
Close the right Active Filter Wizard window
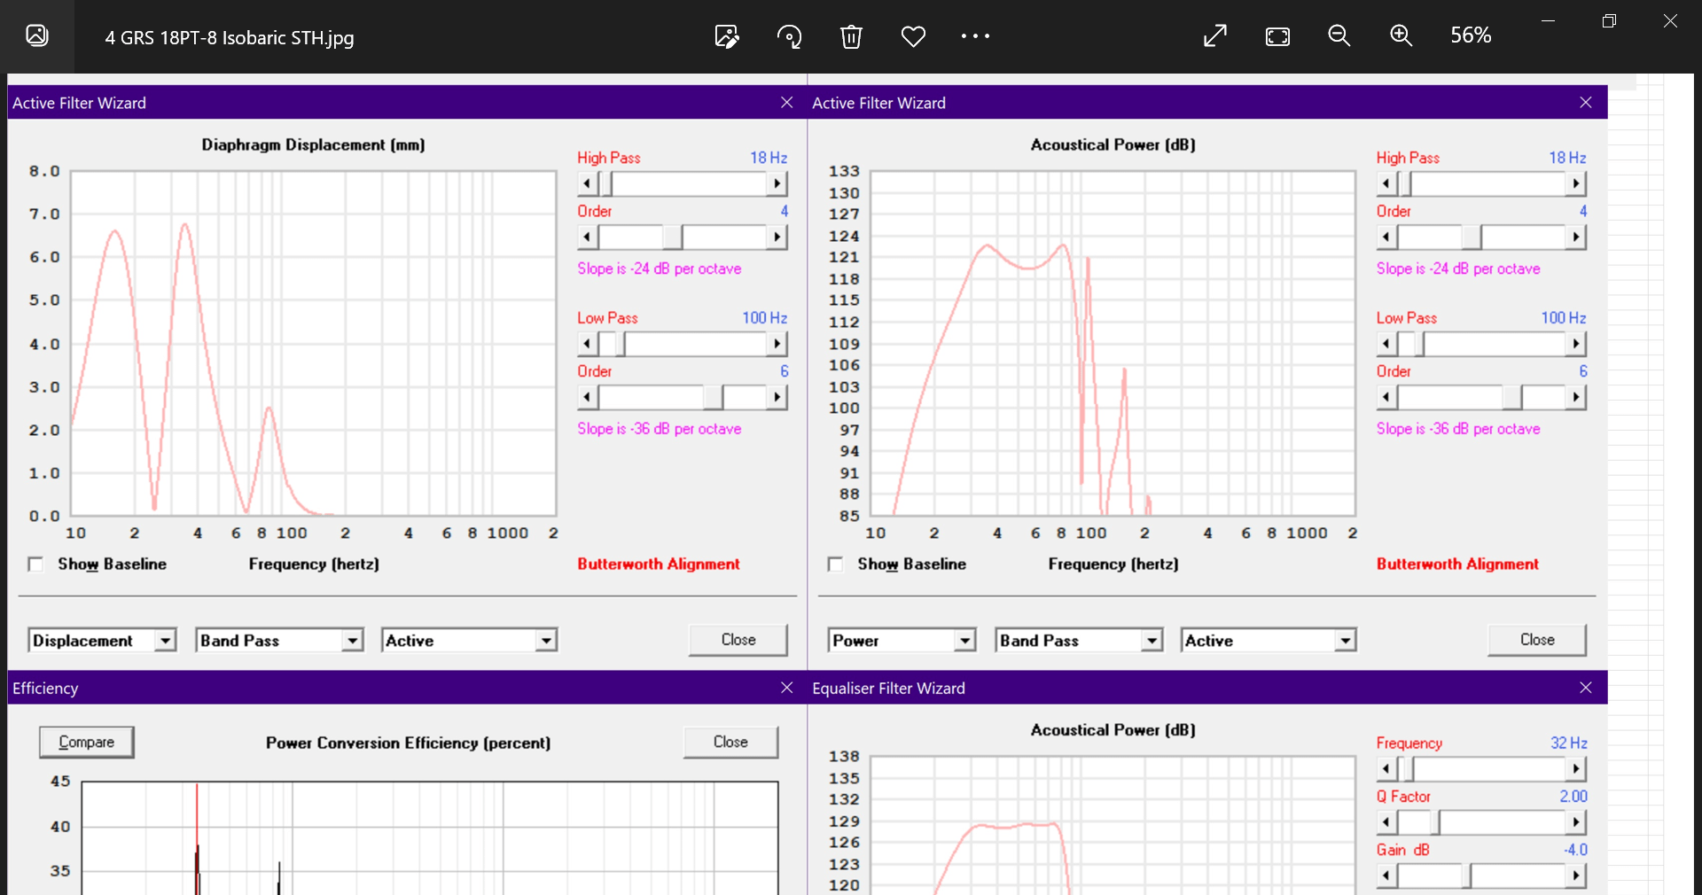coord(1586,103)
